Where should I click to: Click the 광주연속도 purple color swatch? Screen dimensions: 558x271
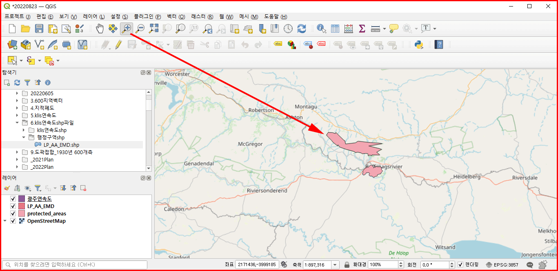[22, 199]
